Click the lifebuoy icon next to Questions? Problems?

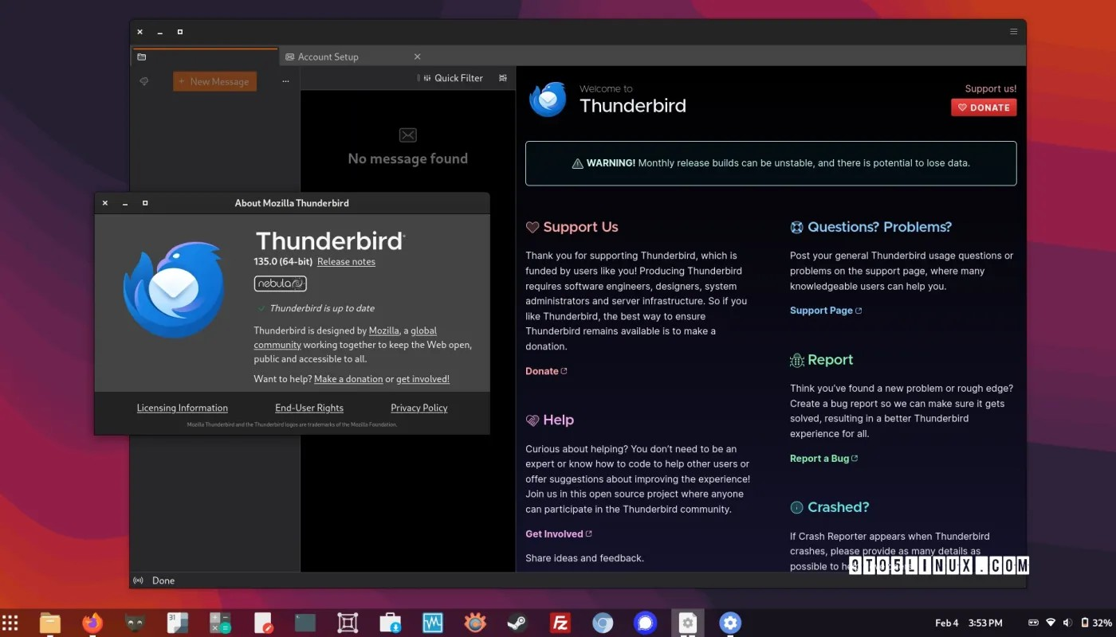(x=797, y=227)
